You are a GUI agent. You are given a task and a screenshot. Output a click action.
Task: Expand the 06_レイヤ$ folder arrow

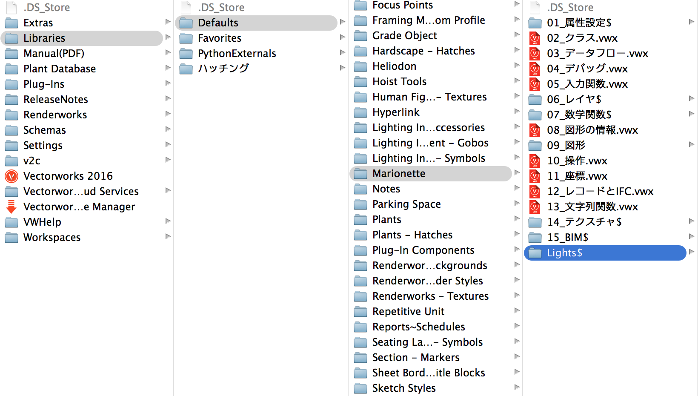(691, 98)
